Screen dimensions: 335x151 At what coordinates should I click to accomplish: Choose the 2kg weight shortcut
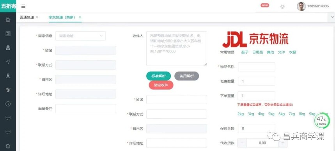pyautogui.click(x=241, y=114)
